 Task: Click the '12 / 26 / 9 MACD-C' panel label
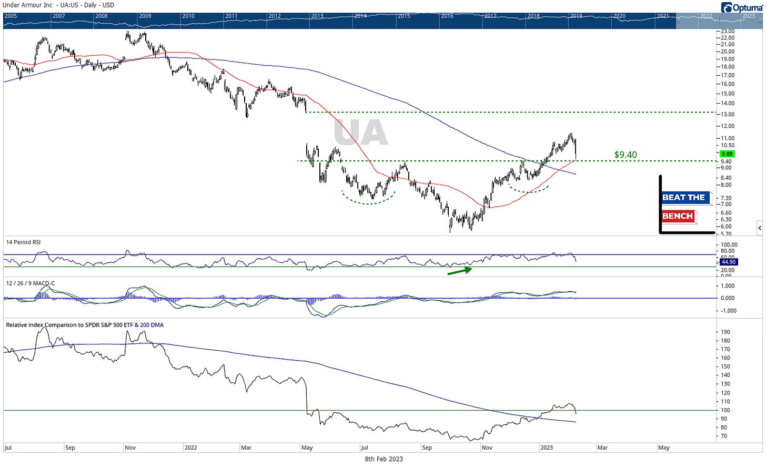point(31,283)
